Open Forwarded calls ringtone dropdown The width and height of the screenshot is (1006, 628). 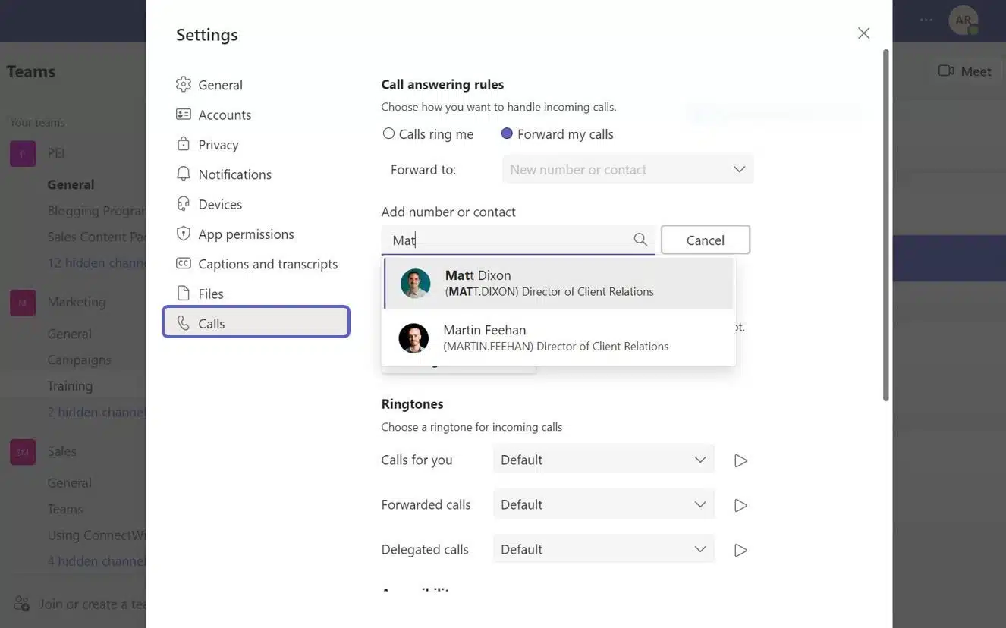point(604,504)
